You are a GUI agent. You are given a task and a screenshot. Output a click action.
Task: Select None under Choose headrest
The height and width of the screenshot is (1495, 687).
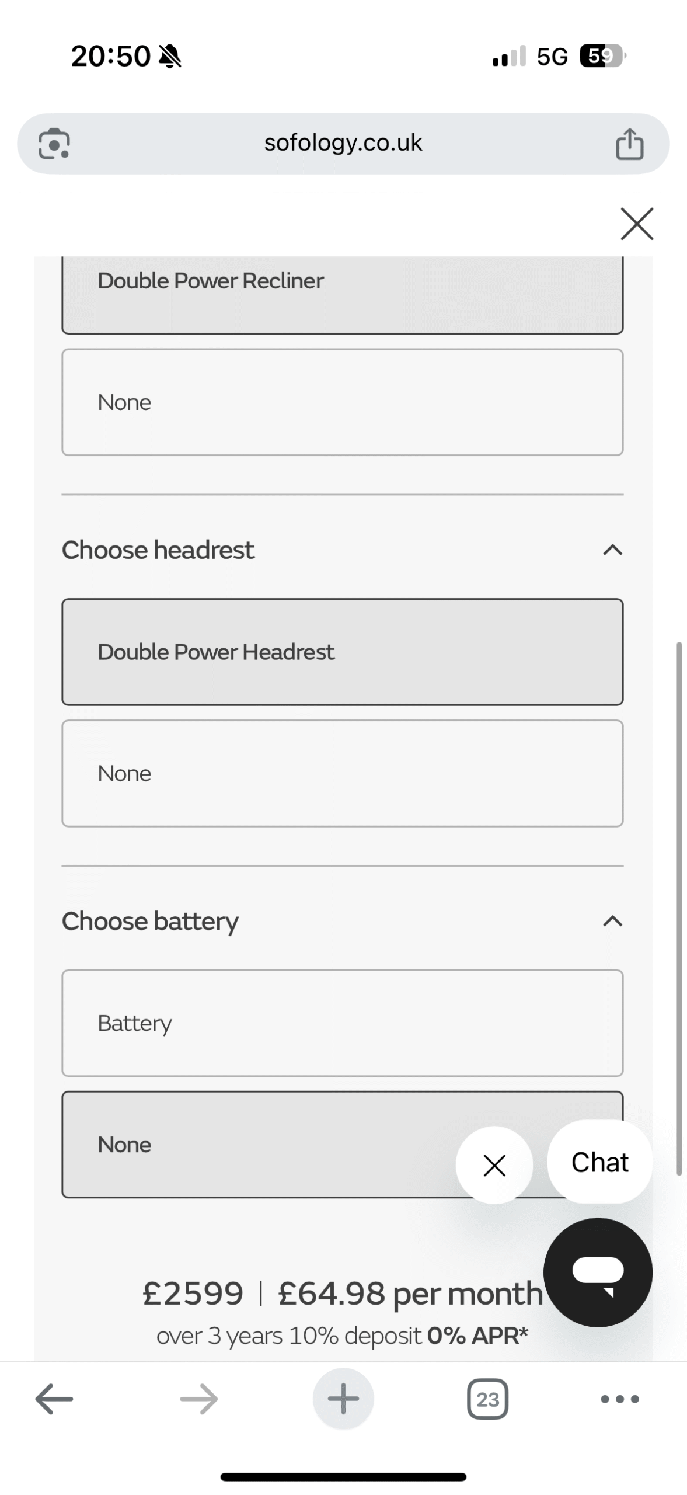pos(342,773)
